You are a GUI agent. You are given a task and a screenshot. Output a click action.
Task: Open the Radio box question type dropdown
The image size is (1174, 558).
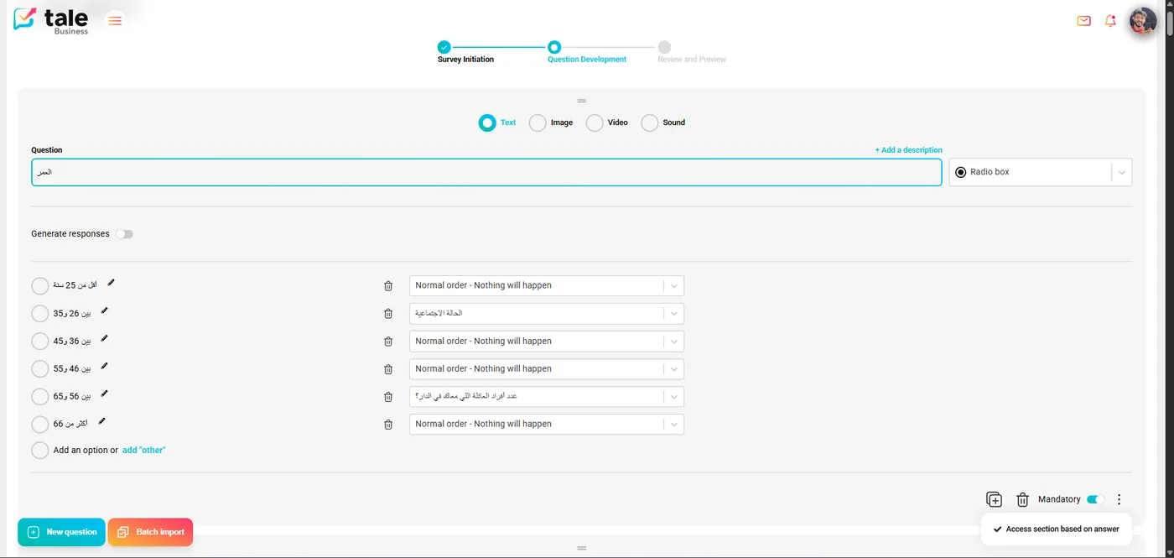[1122, 172]
